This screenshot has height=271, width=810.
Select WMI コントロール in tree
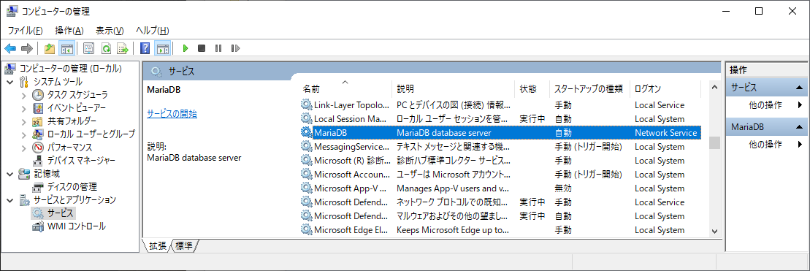(76, 226)
